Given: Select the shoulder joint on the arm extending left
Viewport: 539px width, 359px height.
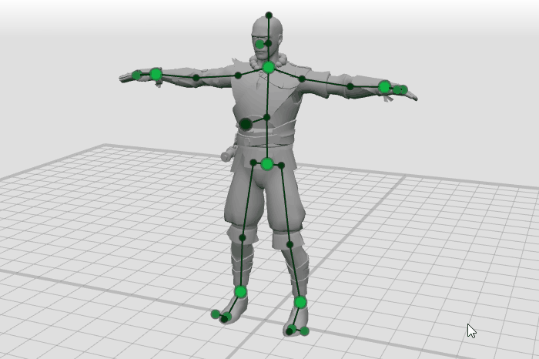Looking at the screenshot, I should (x=238, y=75).
